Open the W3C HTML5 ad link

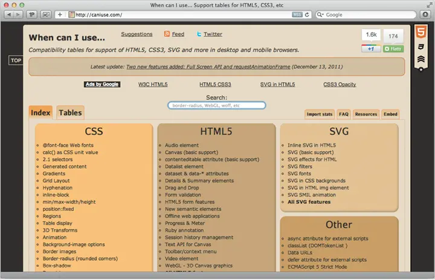point(153,85)
